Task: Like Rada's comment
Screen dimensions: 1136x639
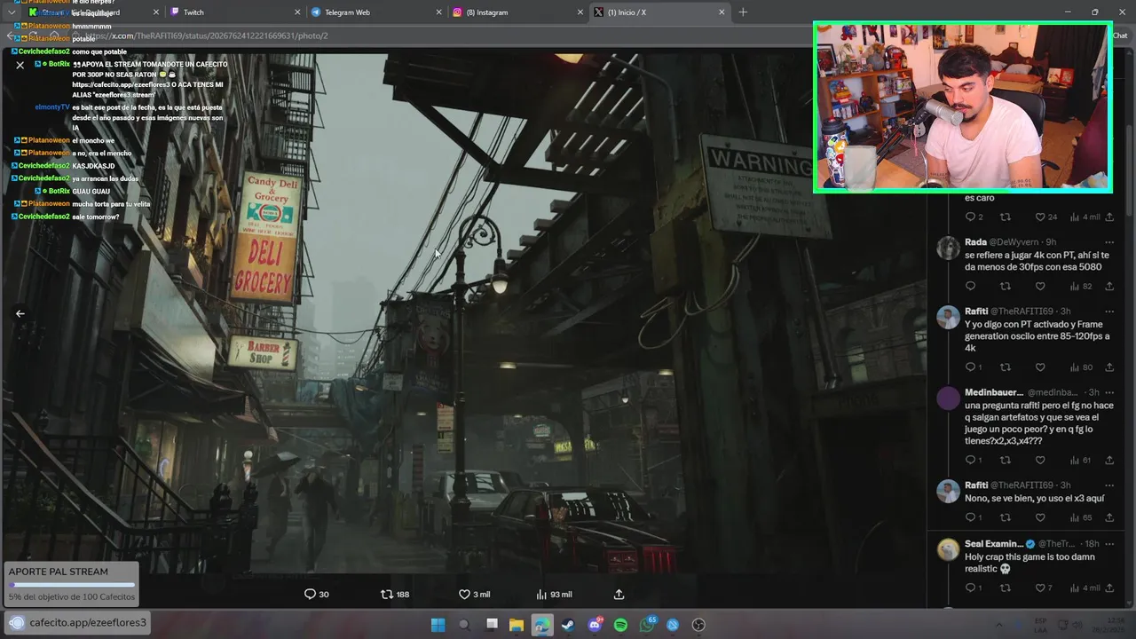Action: [1040, 287]
